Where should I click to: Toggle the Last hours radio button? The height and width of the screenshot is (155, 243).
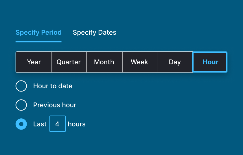pos(21,124)
